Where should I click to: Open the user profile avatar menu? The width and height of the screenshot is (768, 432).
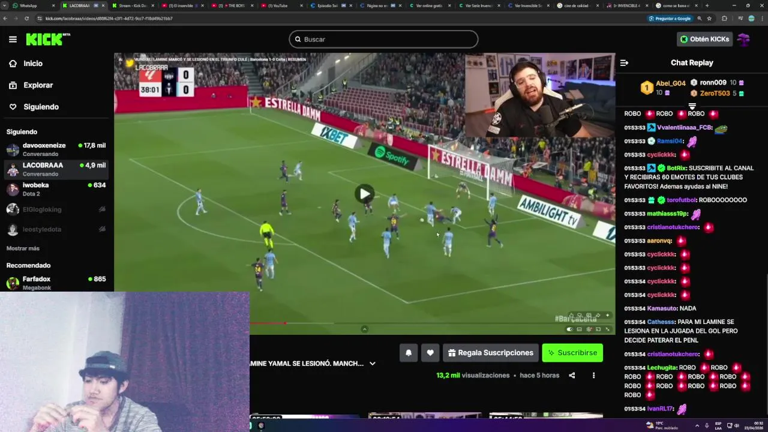tap(744, 39)
